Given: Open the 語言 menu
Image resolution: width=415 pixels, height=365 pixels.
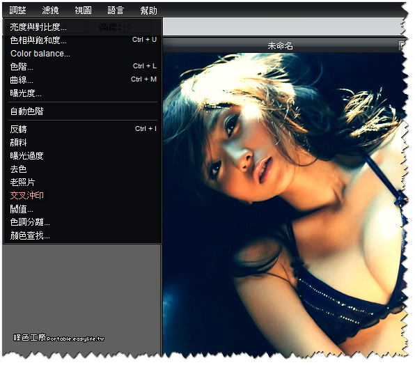Looking at the screenshot, I should pos(116,10).
